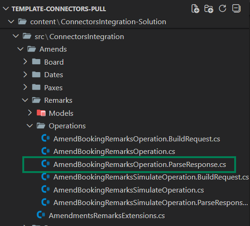The width and height of the screenshot is (250, 226).
Task: Select the Board folder label
Action: click(x=54, y=62)
